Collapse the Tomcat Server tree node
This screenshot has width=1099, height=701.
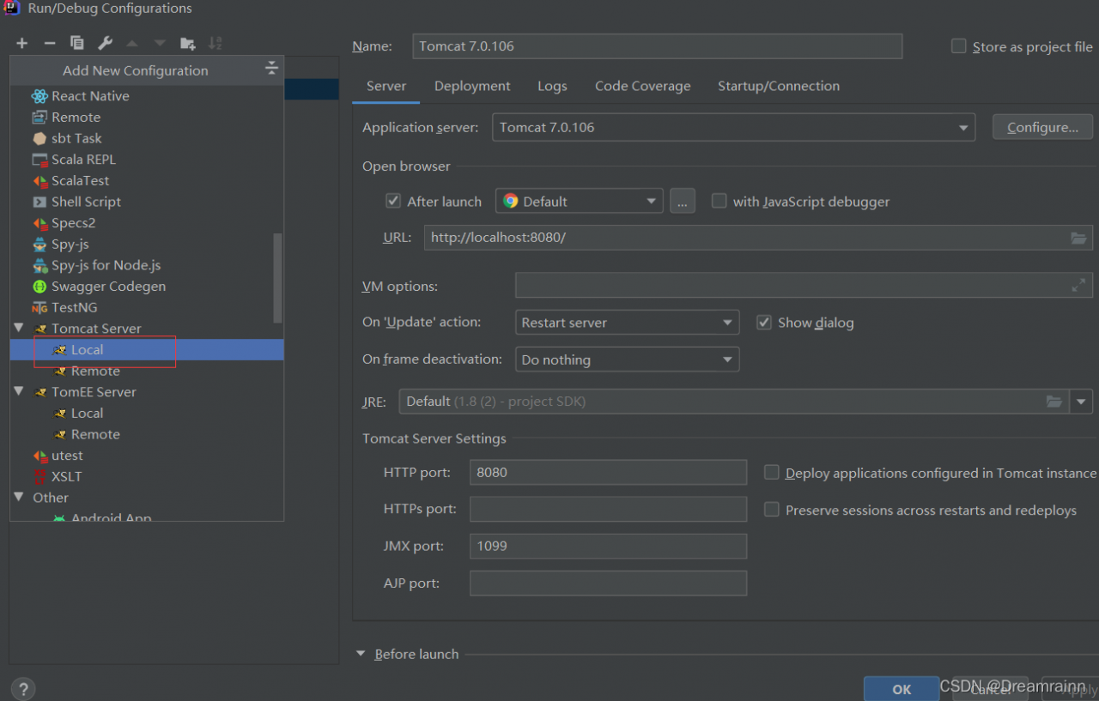19,328
